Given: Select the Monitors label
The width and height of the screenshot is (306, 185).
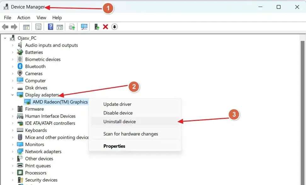Looking at the screenshot, I should [x=35, y=144].
